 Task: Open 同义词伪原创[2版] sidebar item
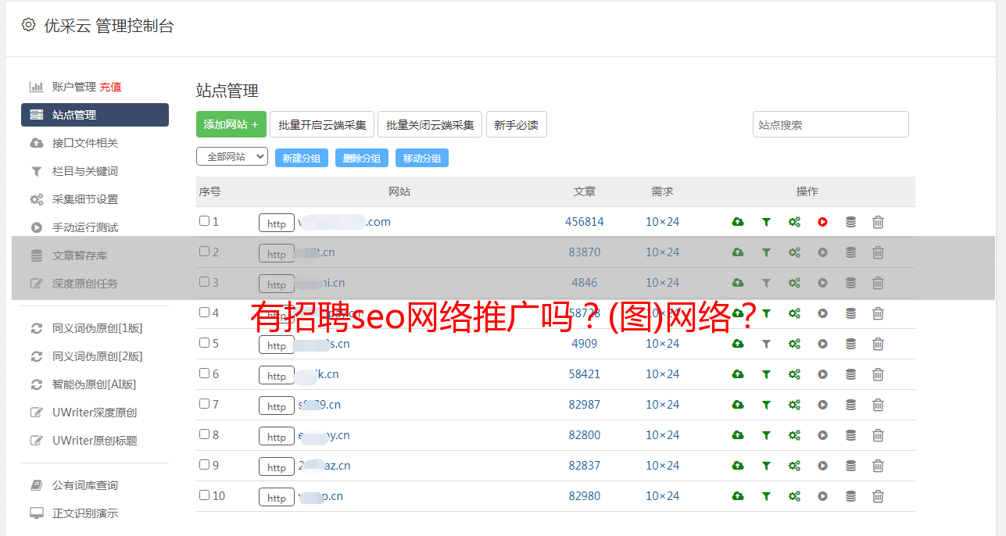tap(97, 356)
